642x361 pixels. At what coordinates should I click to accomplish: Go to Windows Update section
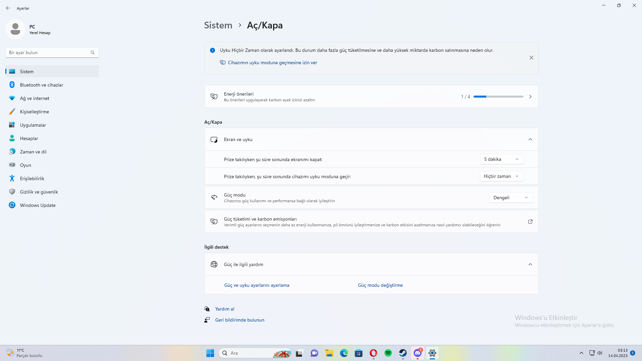coord(37,205)
